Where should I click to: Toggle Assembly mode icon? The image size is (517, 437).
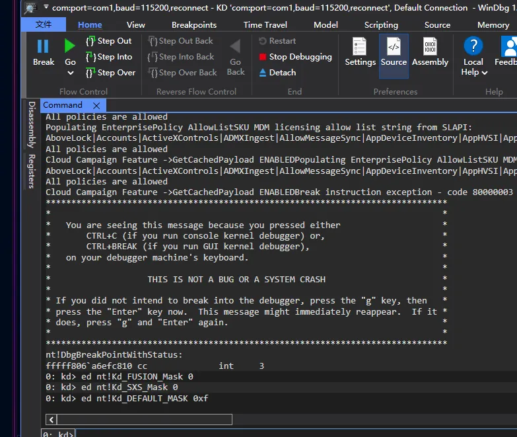pyautogui.click(x=430, y=46)
